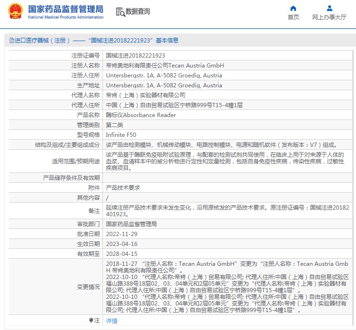Click the 批准日期 row label
This screenshot has width=356, height=330.
[x=88, y=234]
